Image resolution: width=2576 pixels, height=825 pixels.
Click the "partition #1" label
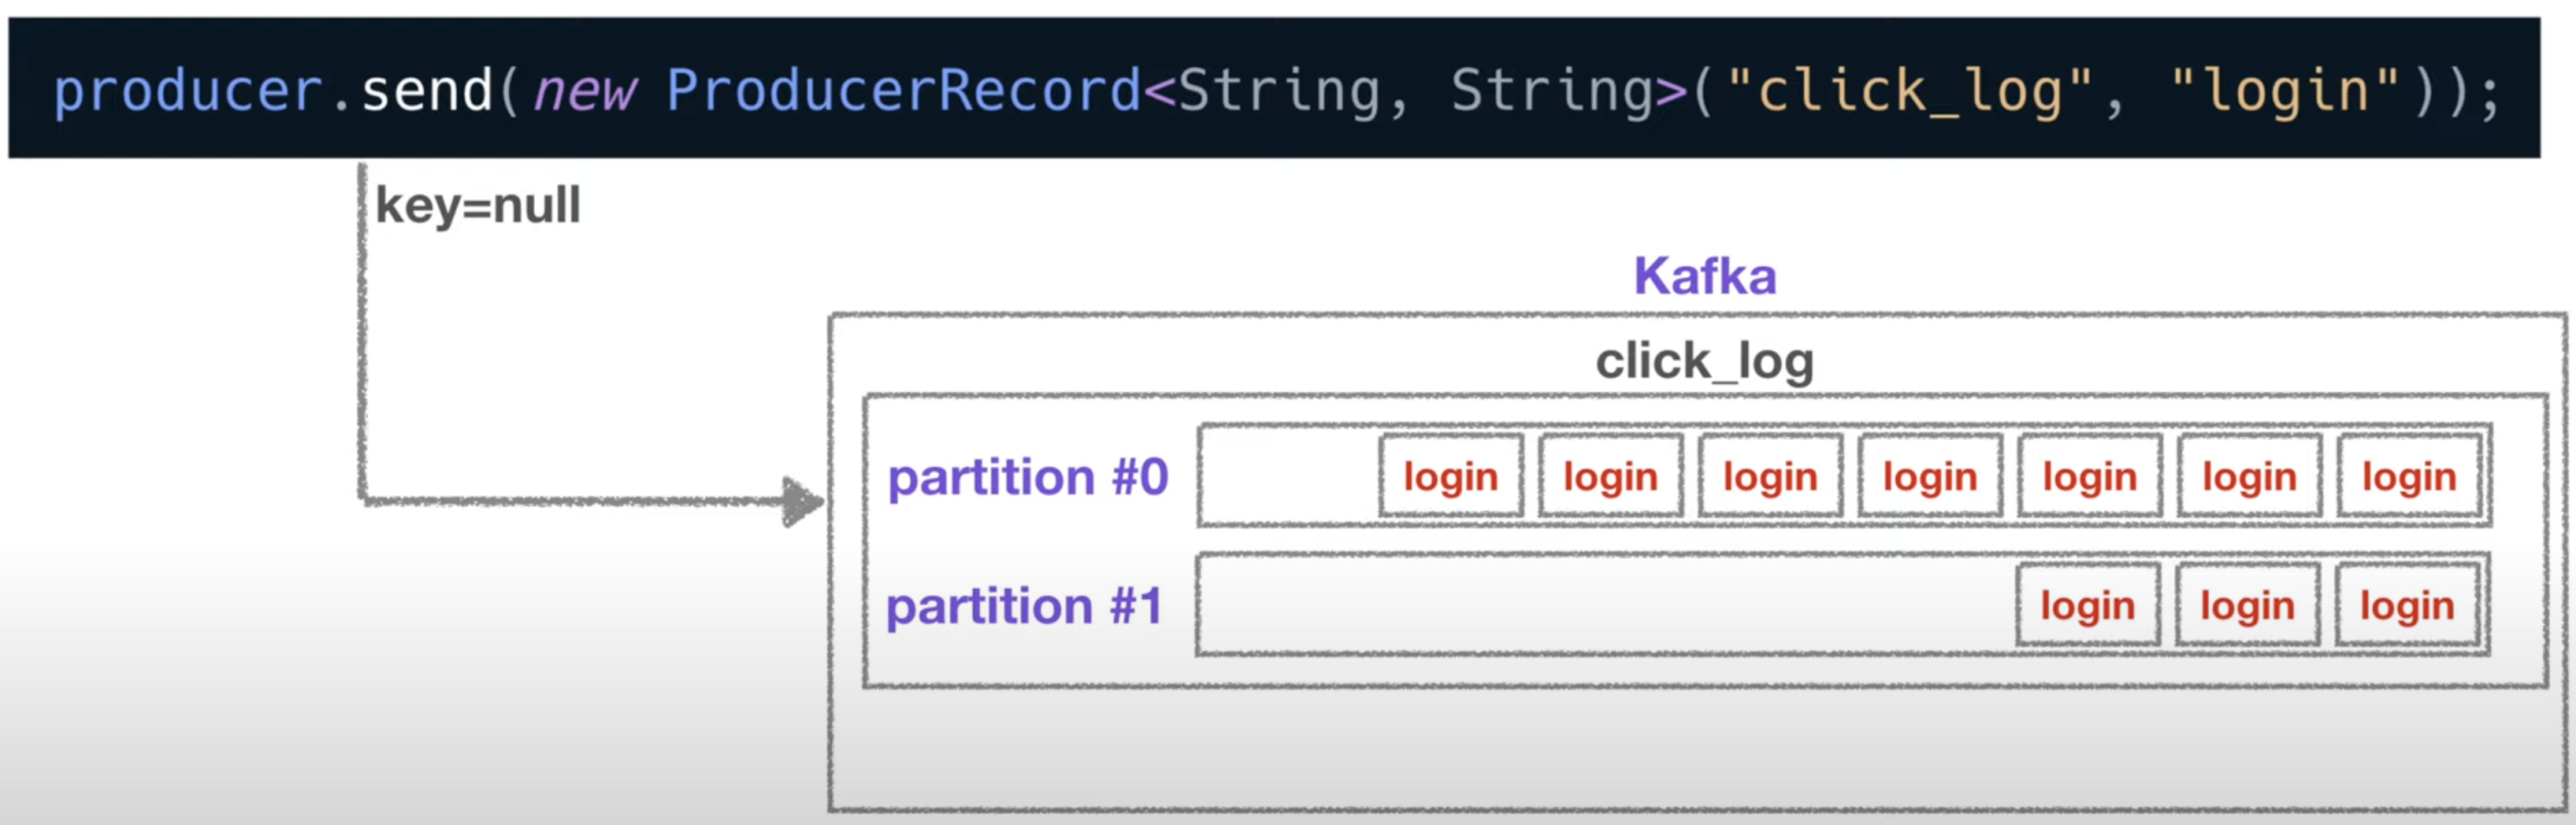click(1025, 605)
